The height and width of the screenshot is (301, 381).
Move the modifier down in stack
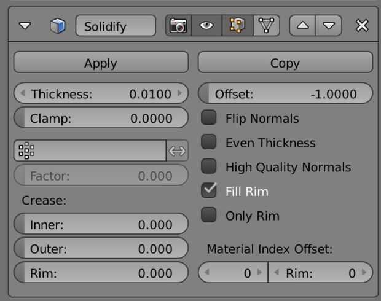click(329, 26)
